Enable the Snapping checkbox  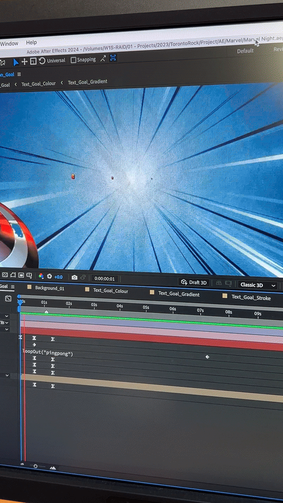click(73, 60)
